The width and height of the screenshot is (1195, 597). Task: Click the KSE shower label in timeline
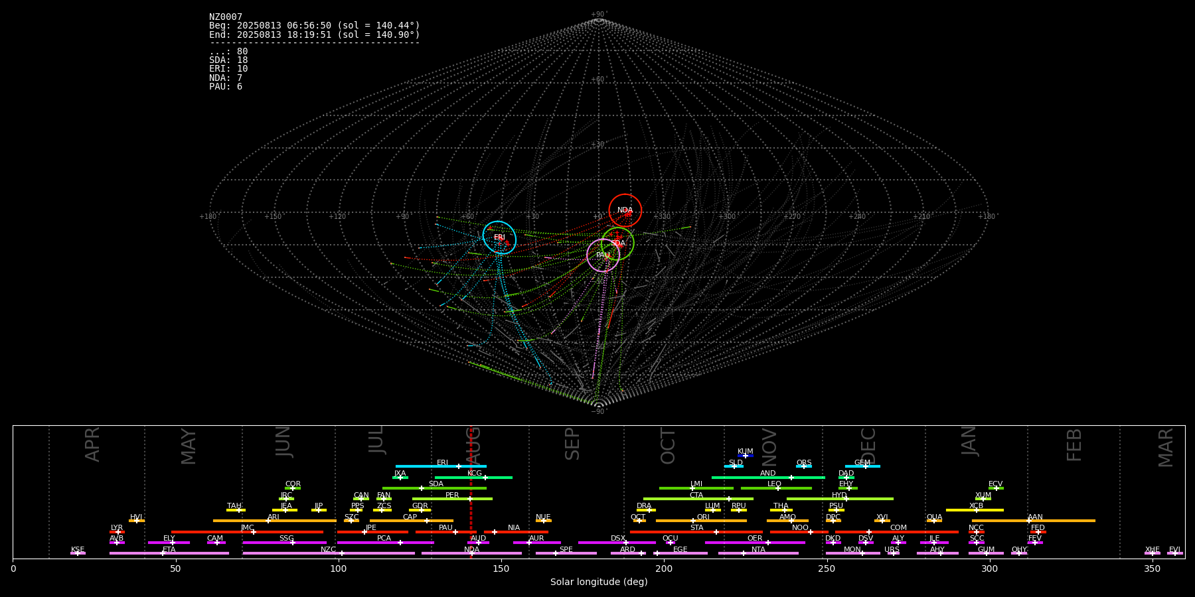pos(78,550)
